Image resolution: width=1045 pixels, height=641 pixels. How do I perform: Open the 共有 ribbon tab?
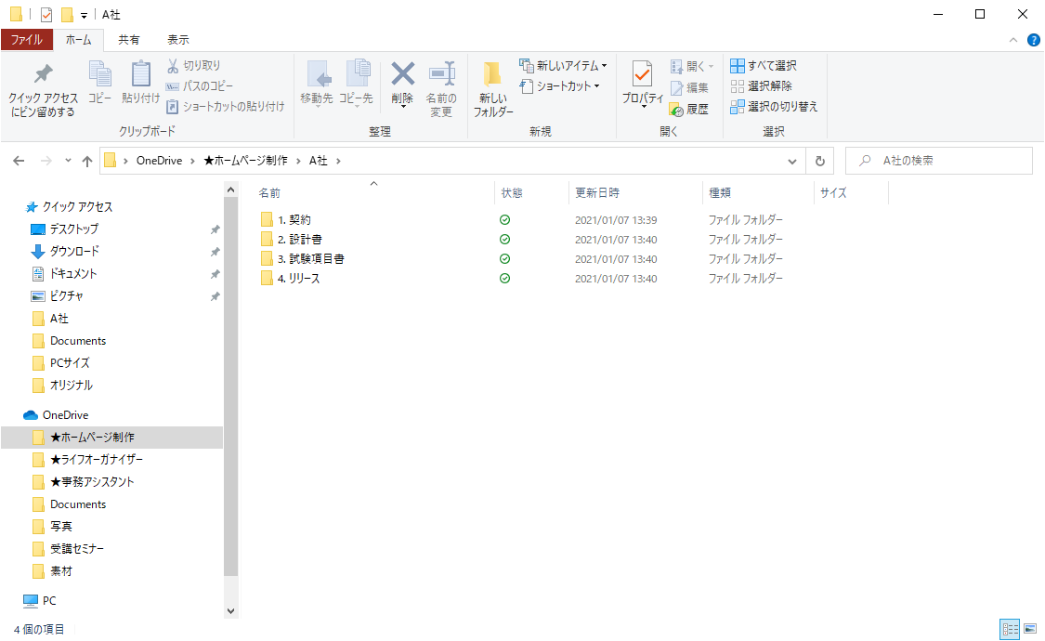click(129, 40)
